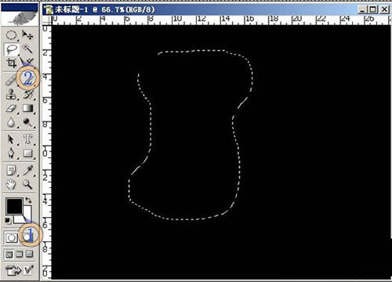
Task: Select the Hand tool
Action: [x=11, y=184]
